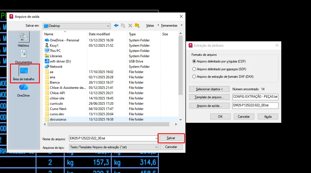Image resolution: width=311 pixels, height=173 pixels.
Task: Open the Arquivos do tipo dropdown
Action: point(156,147)
